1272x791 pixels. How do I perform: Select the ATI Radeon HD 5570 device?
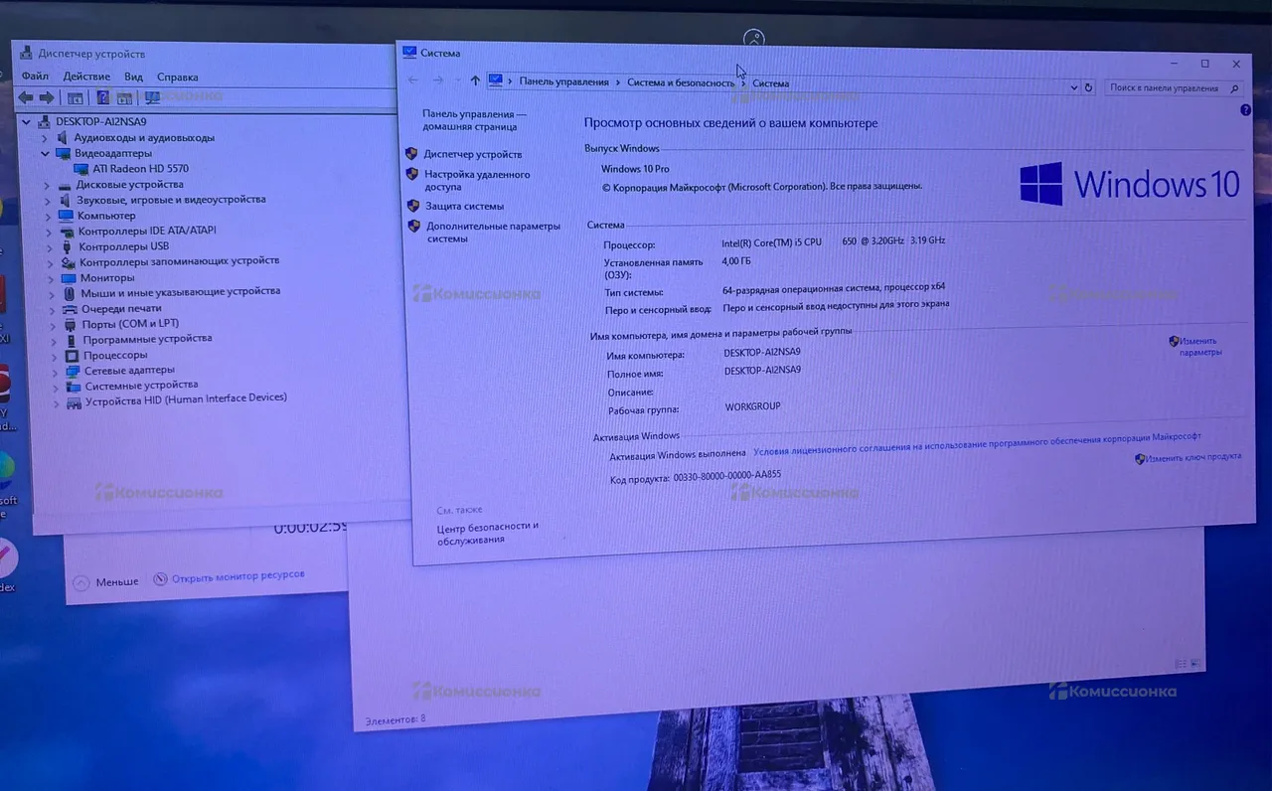[140, 169]
